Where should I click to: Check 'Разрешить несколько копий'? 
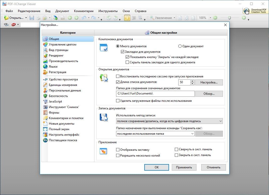pyautogui.click(x=118, y=156)
